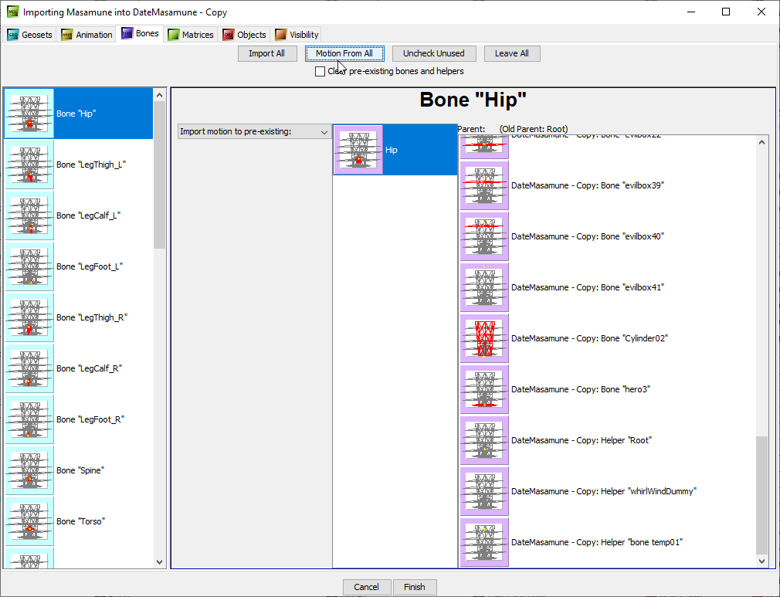Click the evilbox39 parent bone thumbnail

[484, 185]
